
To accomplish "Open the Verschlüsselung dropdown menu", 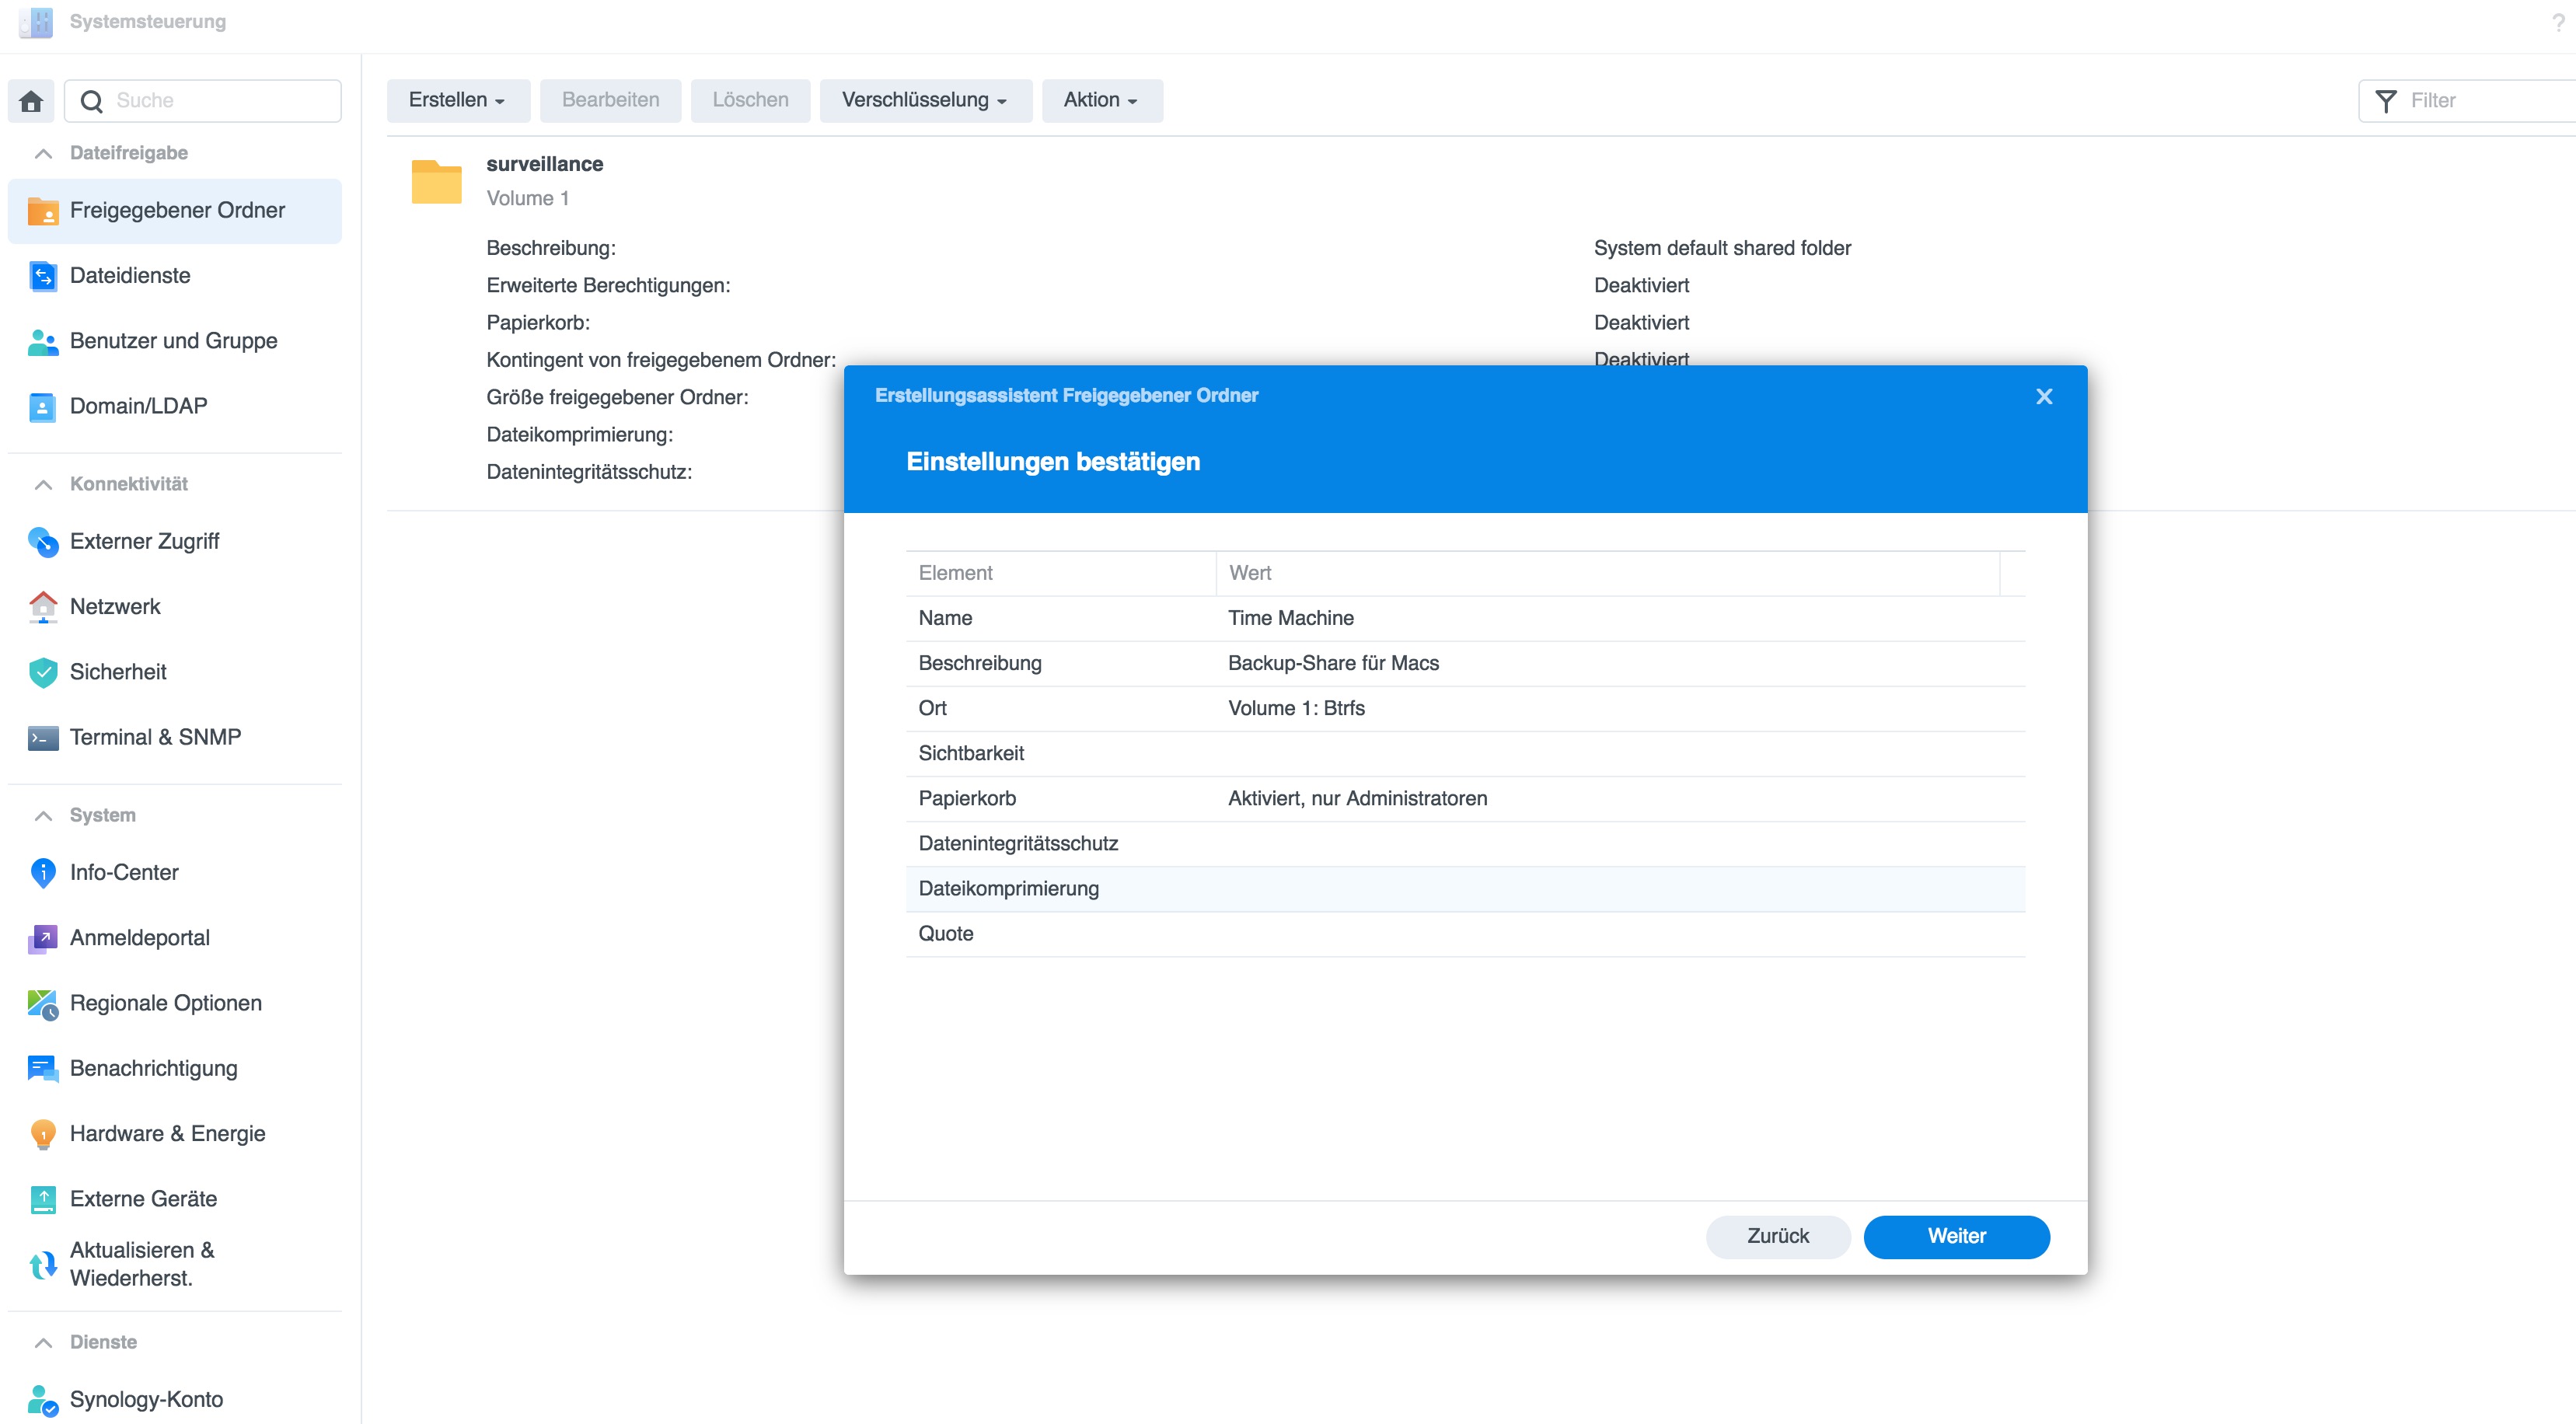I will tap(924, 100).
